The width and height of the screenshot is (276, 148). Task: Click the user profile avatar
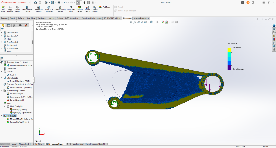248,3
